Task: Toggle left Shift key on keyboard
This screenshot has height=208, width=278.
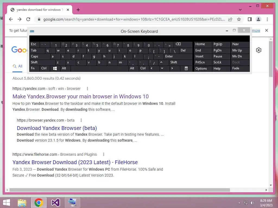Action: [42, 62]
